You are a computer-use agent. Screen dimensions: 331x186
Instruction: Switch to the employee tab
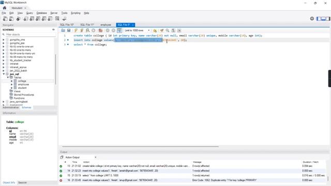106,25
